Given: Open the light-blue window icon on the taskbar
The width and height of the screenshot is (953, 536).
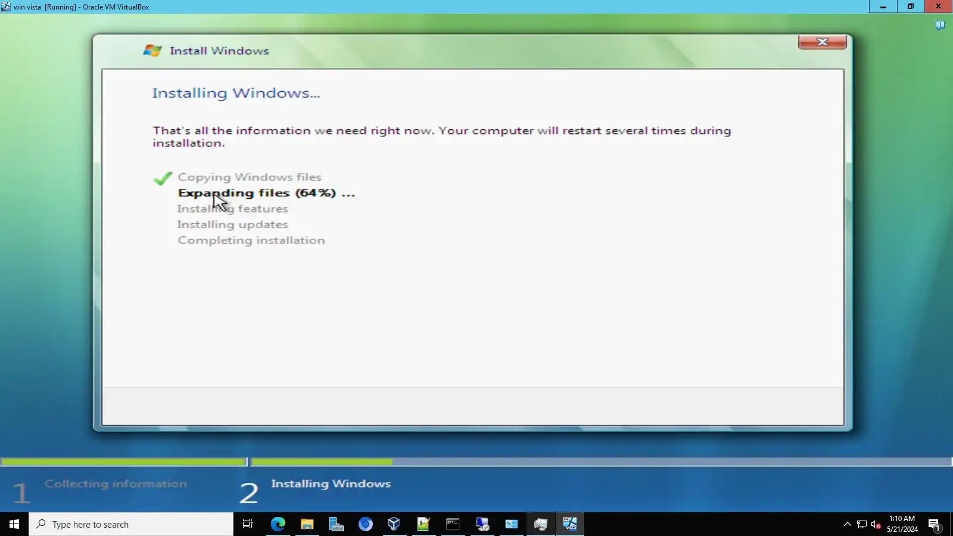Looking at the screenshot, I should tap(512, 524).
